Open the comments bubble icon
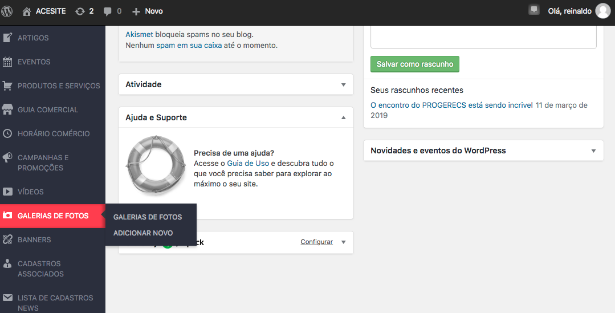Image resolution: width=615 pixels, height=313 pixels. tap(107, 11)
